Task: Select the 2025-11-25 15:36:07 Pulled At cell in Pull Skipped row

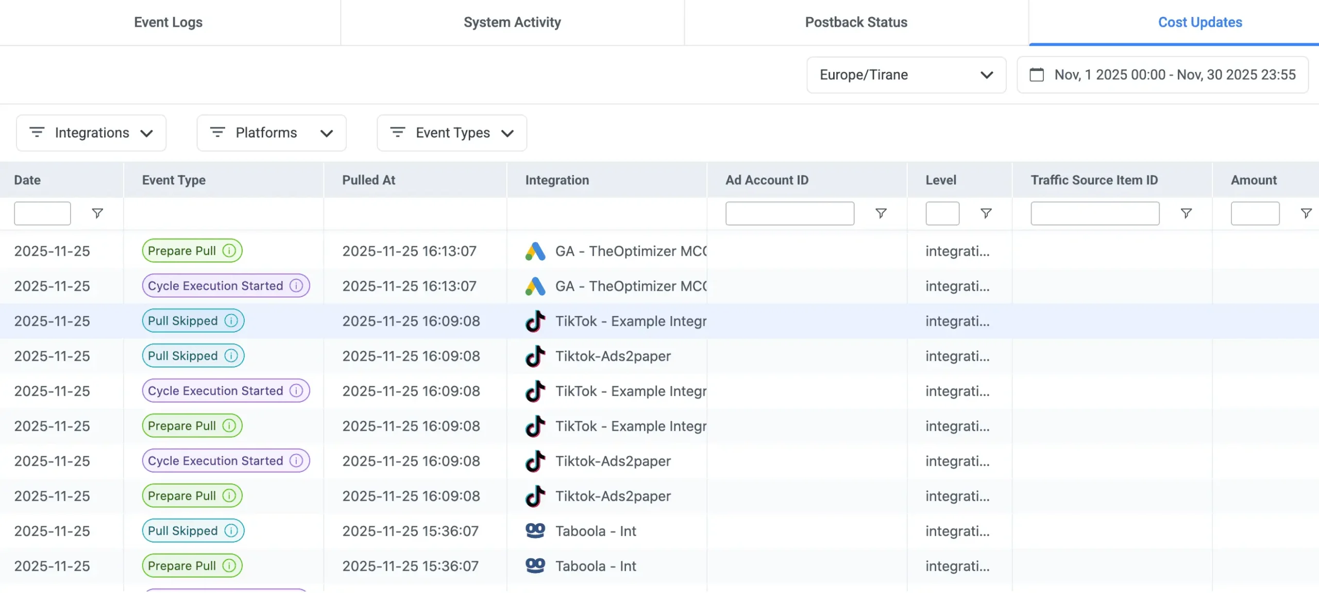Action: click(410, 531)
